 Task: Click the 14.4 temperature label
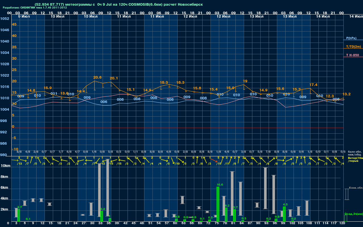click(81, 91)
